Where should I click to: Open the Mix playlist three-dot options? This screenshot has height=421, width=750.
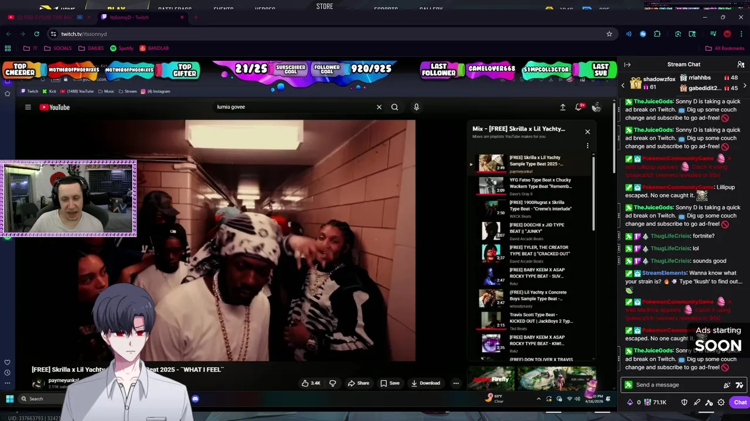pos(588,146)
